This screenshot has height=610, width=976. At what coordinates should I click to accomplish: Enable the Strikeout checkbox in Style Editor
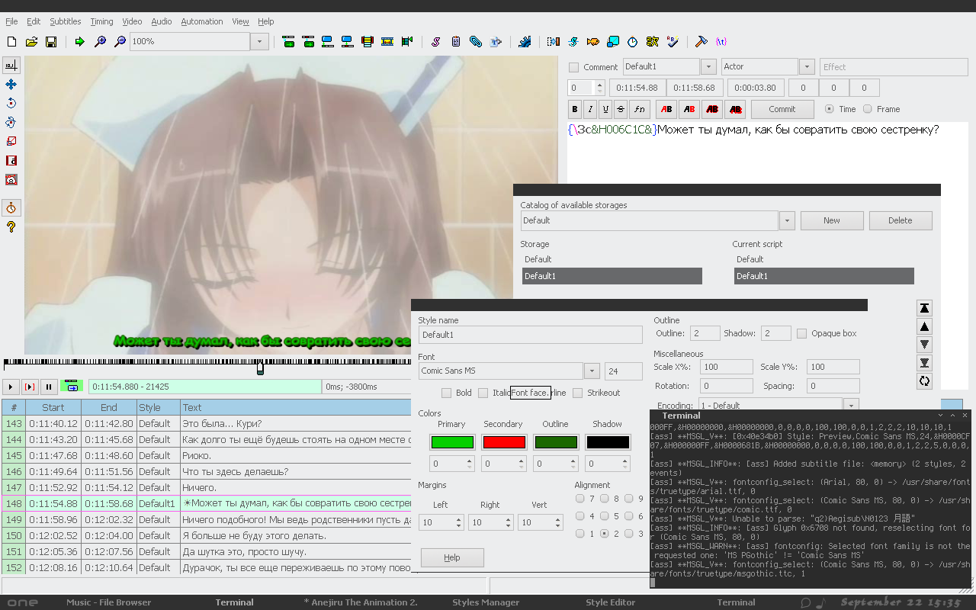[577, 393]
